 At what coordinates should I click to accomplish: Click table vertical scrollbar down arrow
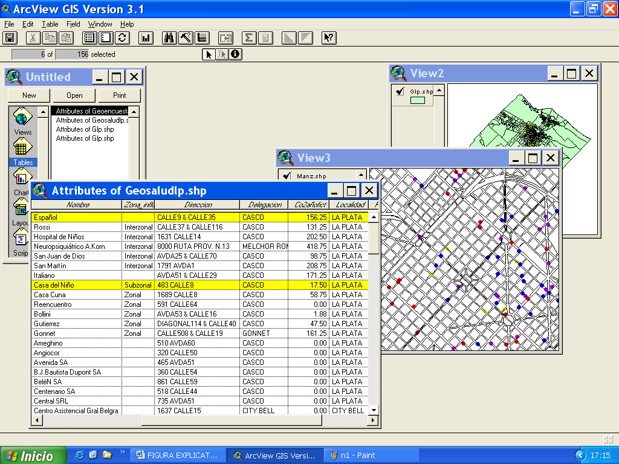tap(374, 410)
